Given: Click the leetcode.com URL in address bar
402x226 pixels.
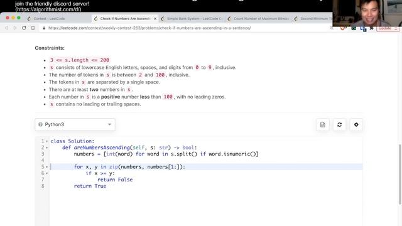Looking at the screenshot, I should pyautogui.click(x=149, y=28).
